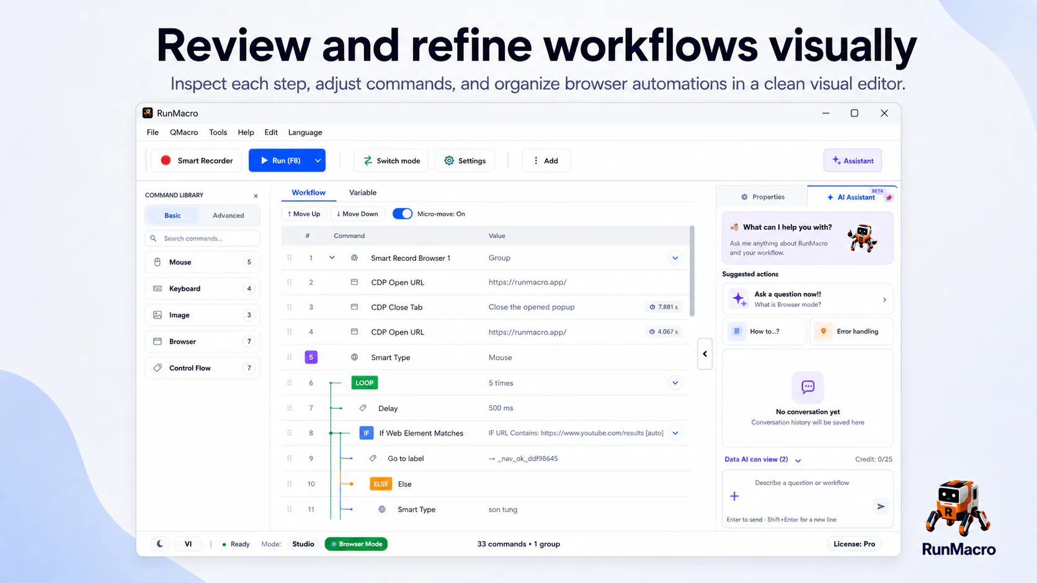Click the orange ELSE badge

click(x=381, y=484)
